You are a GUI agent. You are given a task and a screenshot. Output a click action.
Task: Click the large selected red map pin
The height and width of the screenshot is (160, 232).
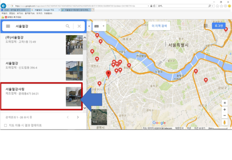point(108,74)
